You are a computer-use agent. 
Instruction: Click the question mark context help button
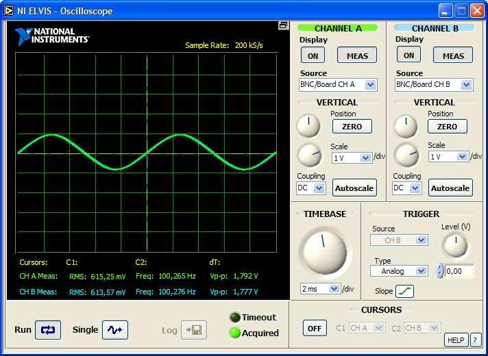click(475, 340)
